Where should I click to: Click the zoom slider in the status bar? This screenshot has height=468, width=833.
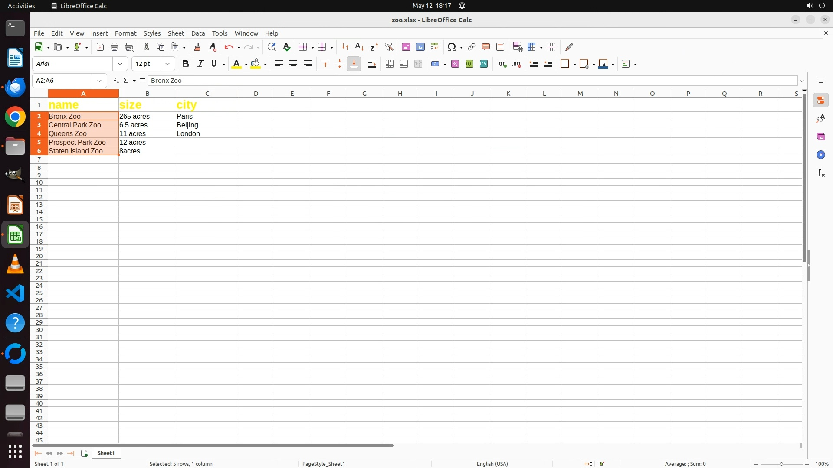coord(781,464)
